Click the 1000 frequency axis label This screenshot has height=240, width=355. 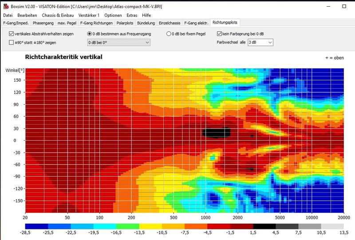(205, 217)
